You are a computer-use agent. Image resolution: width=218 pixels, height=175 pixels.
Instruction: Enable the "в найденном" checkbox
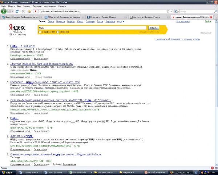click(x=40, y=32)
